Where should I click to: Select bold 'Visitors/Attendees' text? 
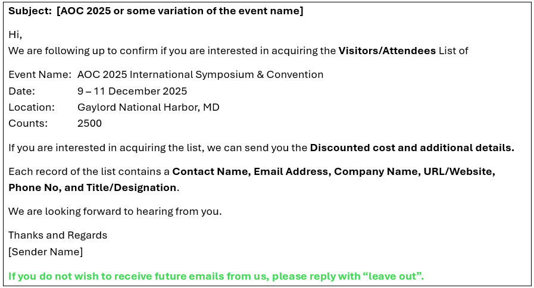(387, 51)
